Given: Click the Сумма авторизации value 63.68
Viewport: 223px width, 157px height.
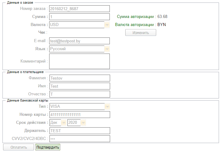Looking at the screenshot, I should pos(162,17).
